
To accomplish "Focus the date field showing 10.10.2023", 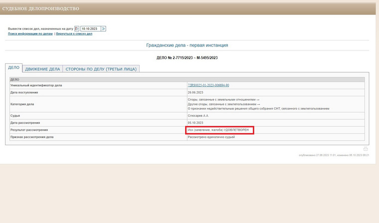I will click(x=90, y=29).
